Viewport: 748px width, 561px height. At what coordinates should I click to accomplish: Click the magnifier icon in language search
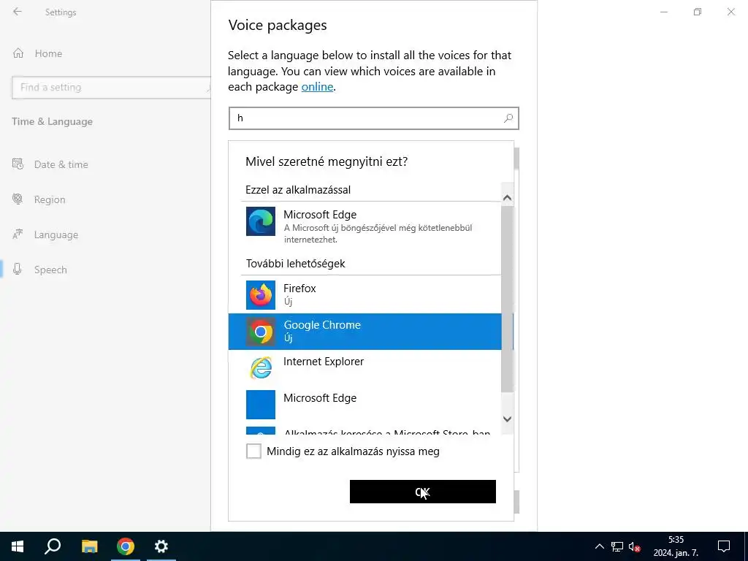(x=508, y=118)
